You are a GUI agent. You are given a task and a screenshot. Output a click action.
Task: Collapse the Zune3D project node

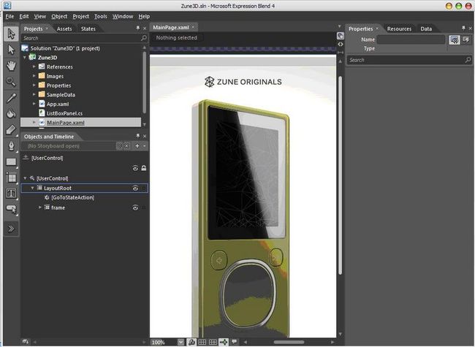click(x=25, y=57)
